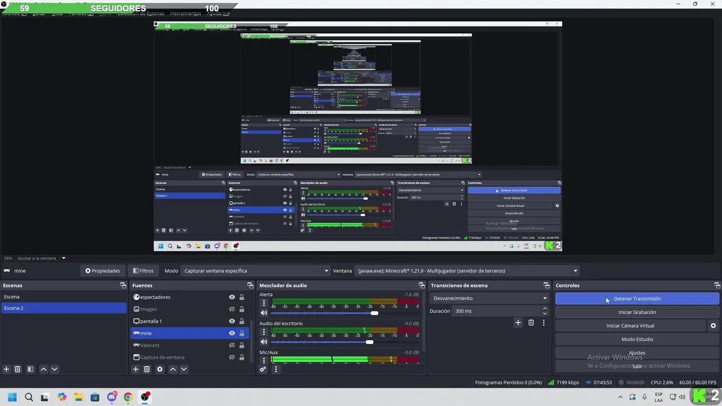
Task: Open Alerta audio options menu
Action: 263,303
